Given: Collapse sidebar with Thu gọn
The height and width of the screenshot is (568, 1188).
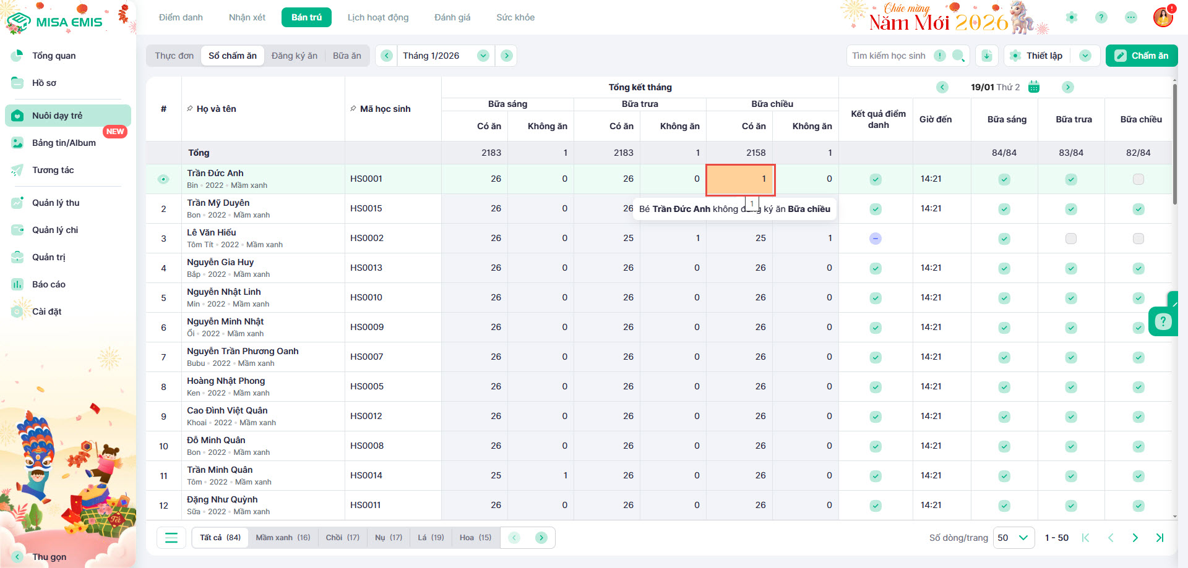Looking at the screenshot, I should [49, 556].
